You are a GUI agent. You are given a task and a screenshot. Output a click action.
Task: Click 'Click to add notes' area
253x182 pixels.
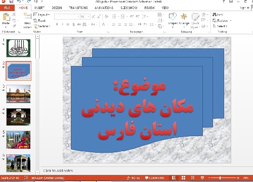click(x=58, y=170)
